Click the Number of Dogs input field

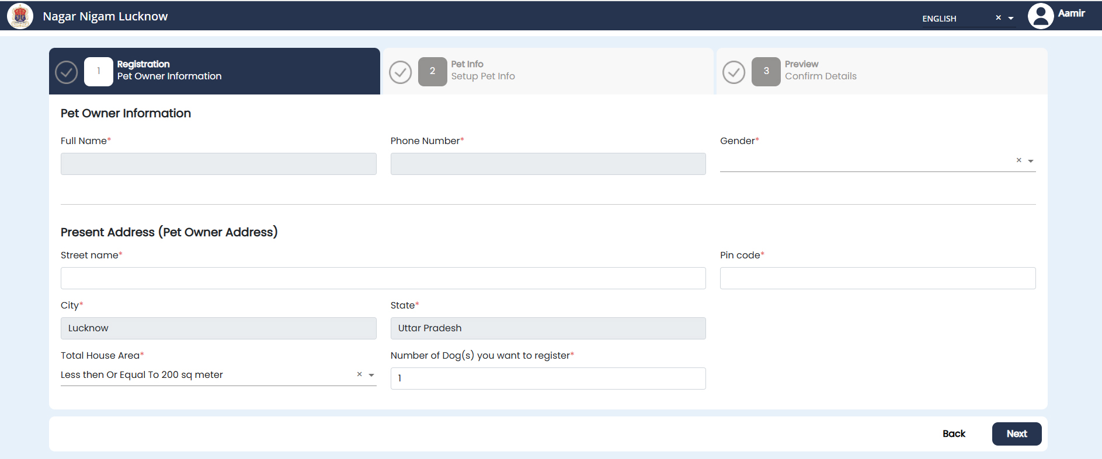(x=548, y=379)
